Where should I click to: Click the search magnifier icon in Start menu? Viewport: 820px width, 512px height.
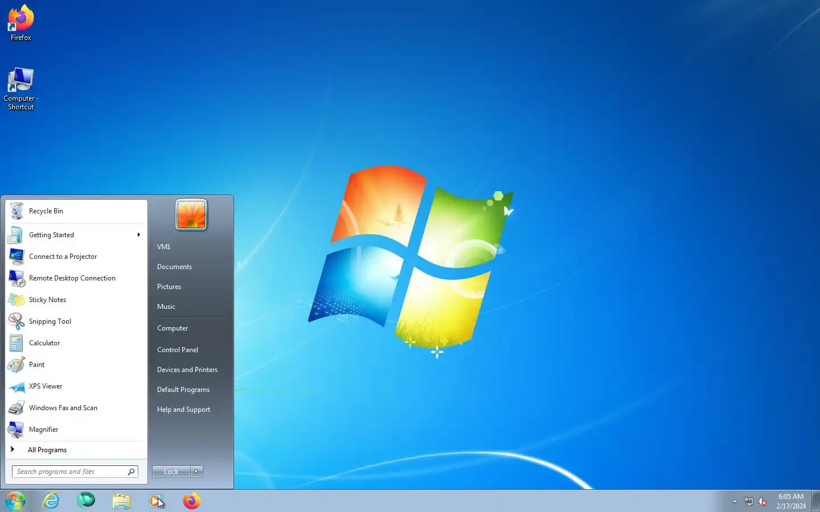pos(131,472)
